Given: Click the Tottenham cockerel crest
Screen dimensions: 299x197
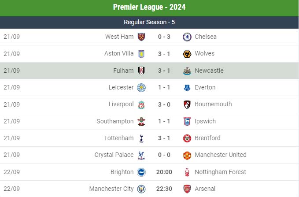Looking at the screenshot, I should 141,138.
